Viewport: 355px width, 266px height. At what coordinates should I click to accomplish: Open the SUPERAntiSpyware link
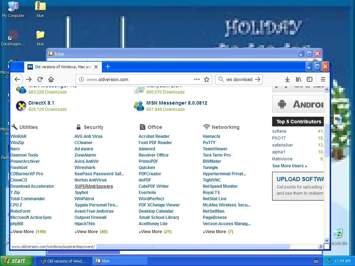(94, 186)
